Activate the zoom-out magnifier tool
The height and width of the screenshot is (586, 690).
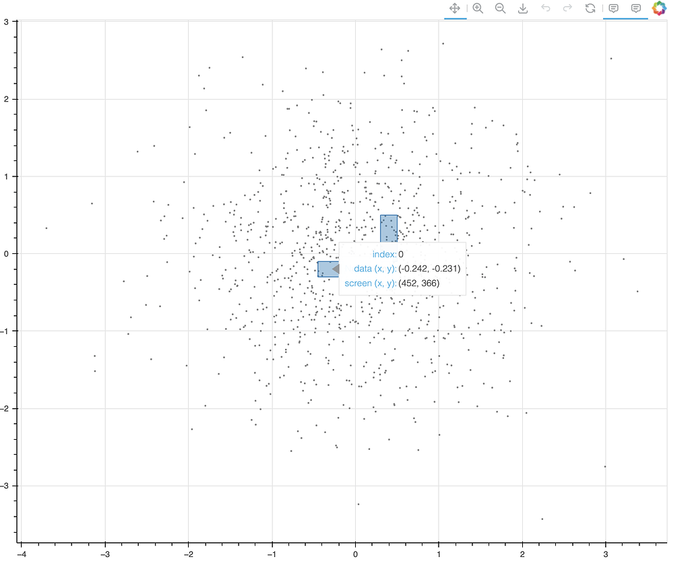click(x=500, y=8)
